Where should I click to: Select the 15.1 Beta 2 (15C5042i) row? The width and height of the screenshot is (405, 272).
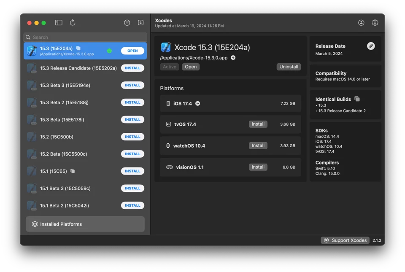coord(85,205)
